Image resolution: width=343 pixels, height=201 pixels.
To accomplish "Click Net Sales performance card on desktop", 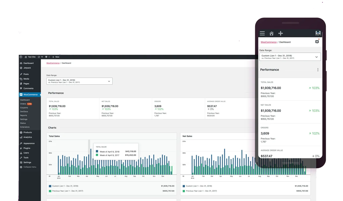I will 126,108.
